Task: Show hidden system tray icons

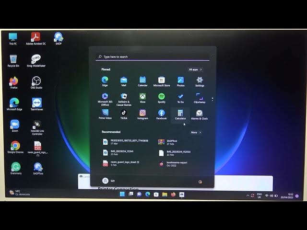Action: 248,195
